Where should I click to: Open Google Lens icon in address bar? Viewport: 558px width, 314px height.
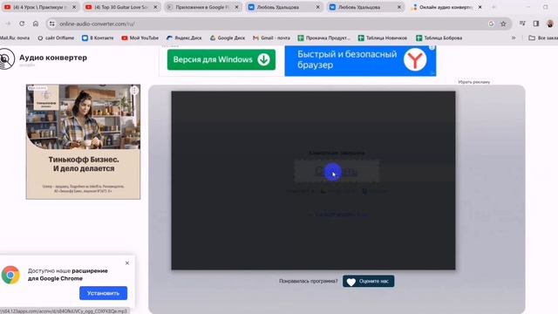(x=491, y=24)
